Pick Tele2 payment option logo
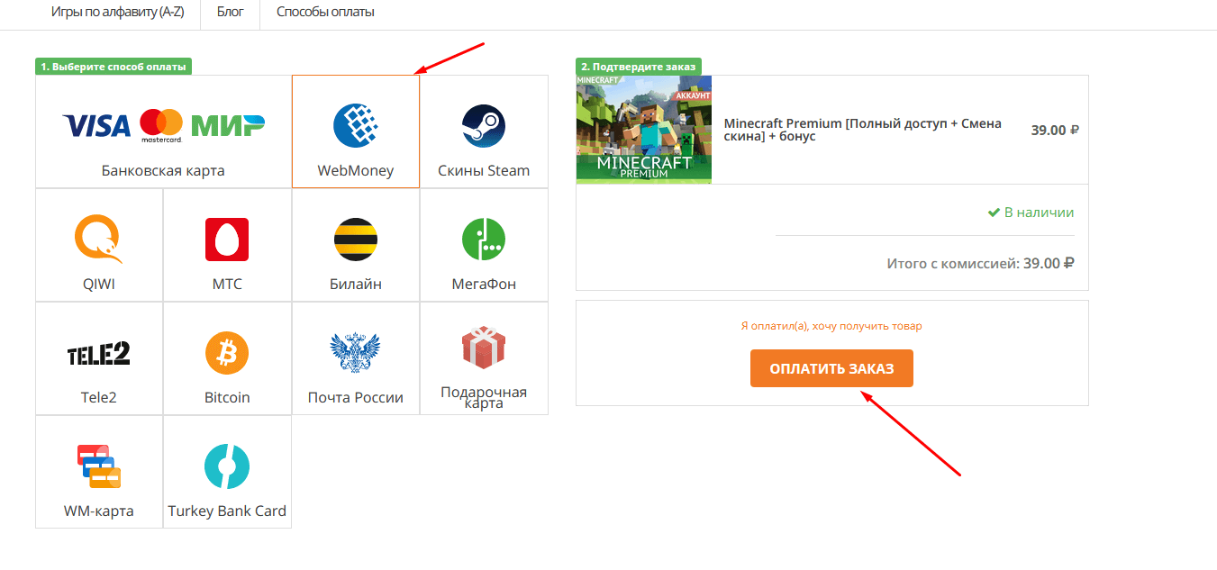Image resolution: width=1217 pixels, height=570 pixels. pyautogui.click(x=99, y=353)
